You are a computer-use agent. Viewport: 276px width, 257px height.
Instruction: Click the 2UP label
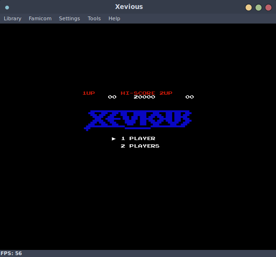[166, 93]
